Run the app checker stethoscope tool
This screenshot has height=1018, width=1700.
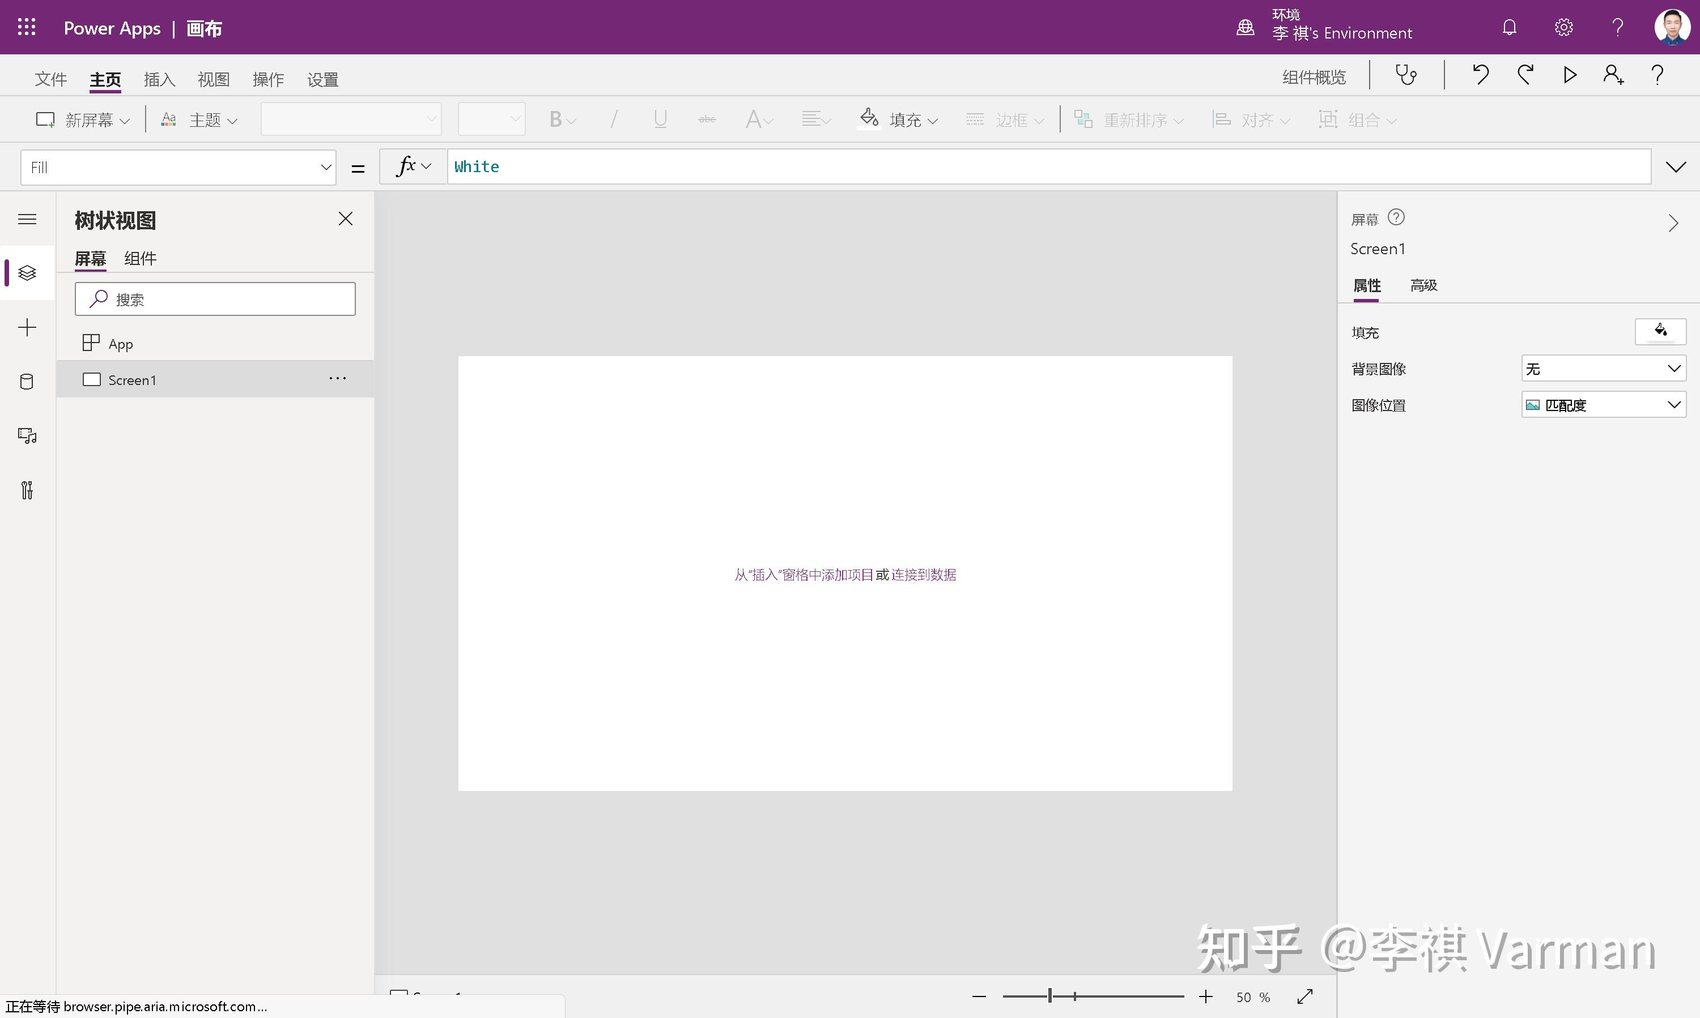tap(1406, 75)
